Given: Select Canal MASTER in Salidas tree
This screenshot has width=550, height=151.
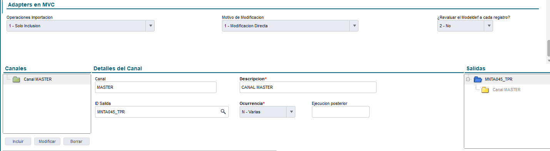Looking at the screenshot, I should 507,90.
